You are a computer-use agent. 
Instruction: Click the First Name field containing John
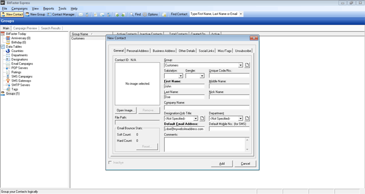coord(184,86)
